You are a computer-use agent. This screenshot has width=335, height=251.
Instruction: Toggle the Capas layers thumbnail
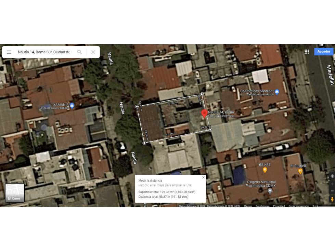pyautogui.click(x=15, y=193)
